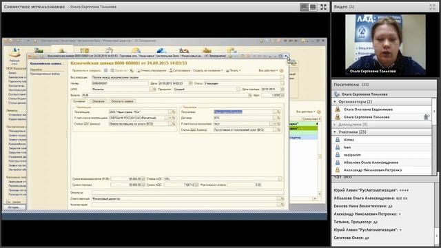441x248 pixels.
Task: Open the Вид операции dropdown
Action: (282, 77)
